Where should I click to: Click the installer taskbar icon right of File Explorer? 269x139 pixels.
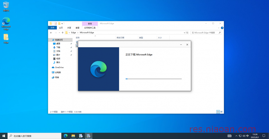81,136
